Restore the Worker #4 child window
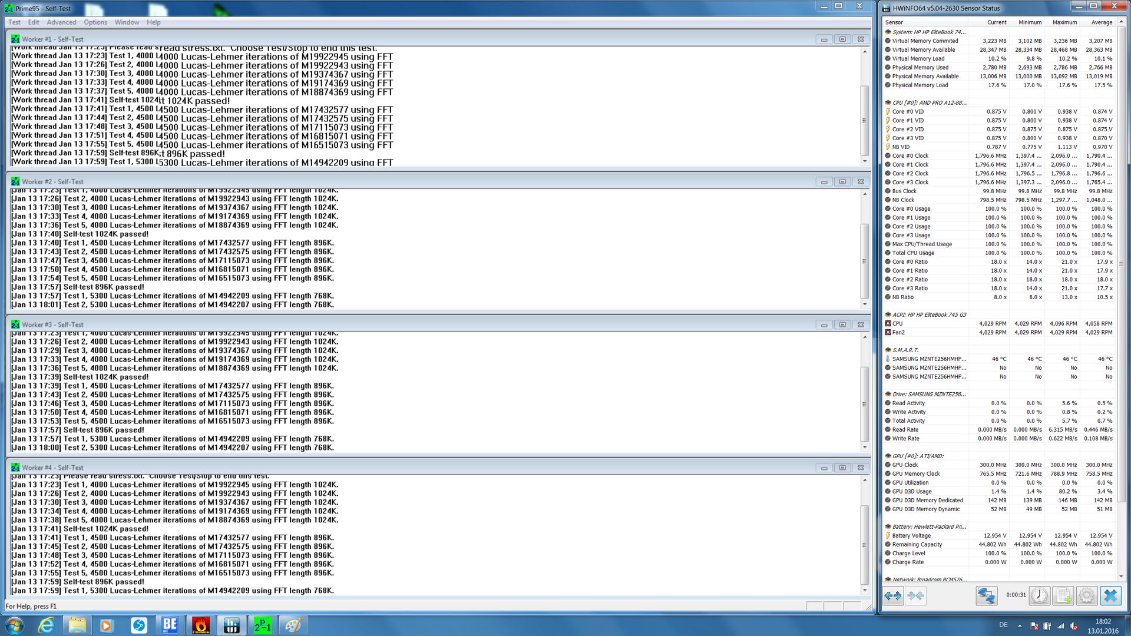Image resolution: width=1131 pixels, height=636 pixels. [842, 468]
